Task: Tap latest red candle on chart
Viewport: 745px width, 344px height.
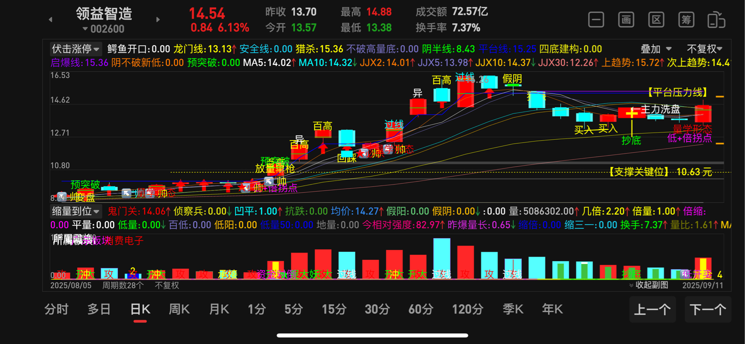Action: [703, 114]
